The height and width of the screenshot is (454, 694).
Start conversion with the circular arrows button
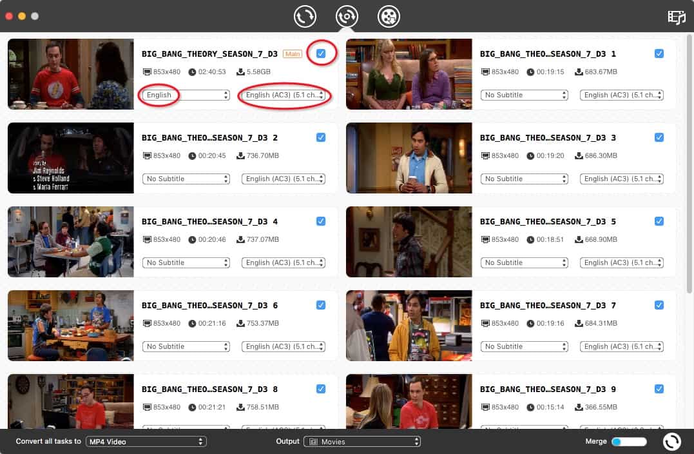point(672,441)
